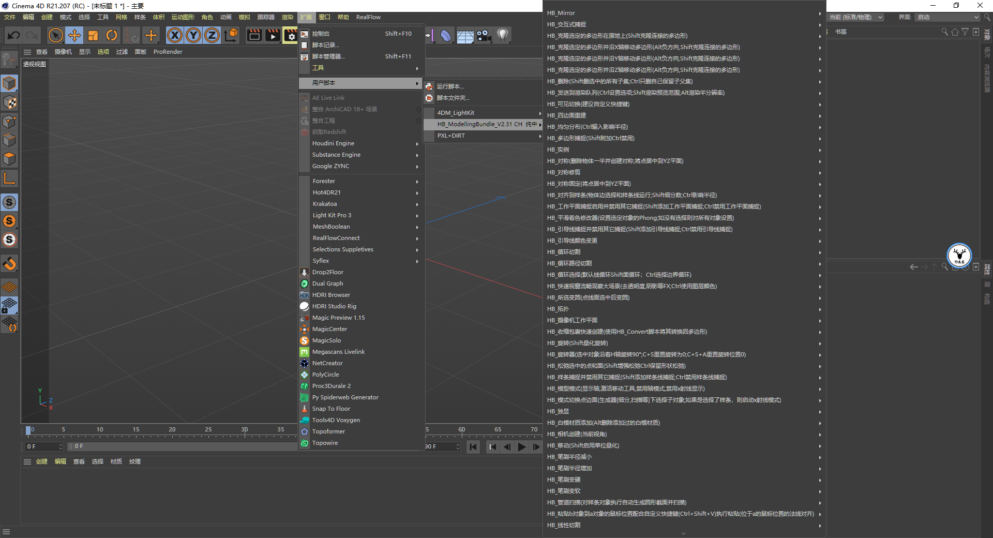Click Render to Picture Viewer icon
The image size is (993, 538).
pos(273,35)
